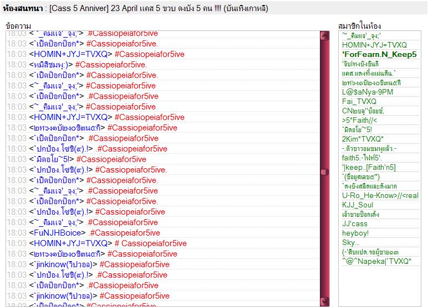Select ^@^Napeka|`TVXQ* in the member list
Screen dimensions: 428x307
coord(376,262)
